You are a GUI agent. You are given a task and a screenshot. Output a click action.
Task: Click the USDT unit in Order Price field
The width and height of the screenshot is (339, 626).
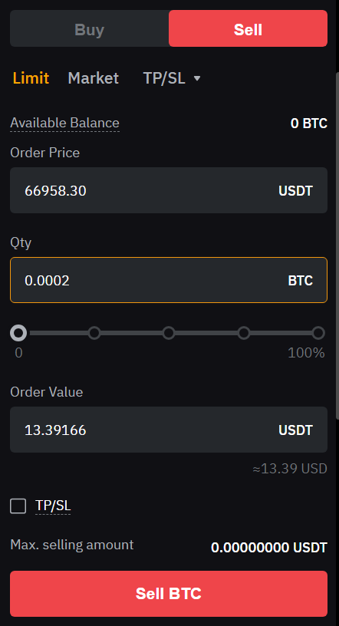(x=295, y=190)
